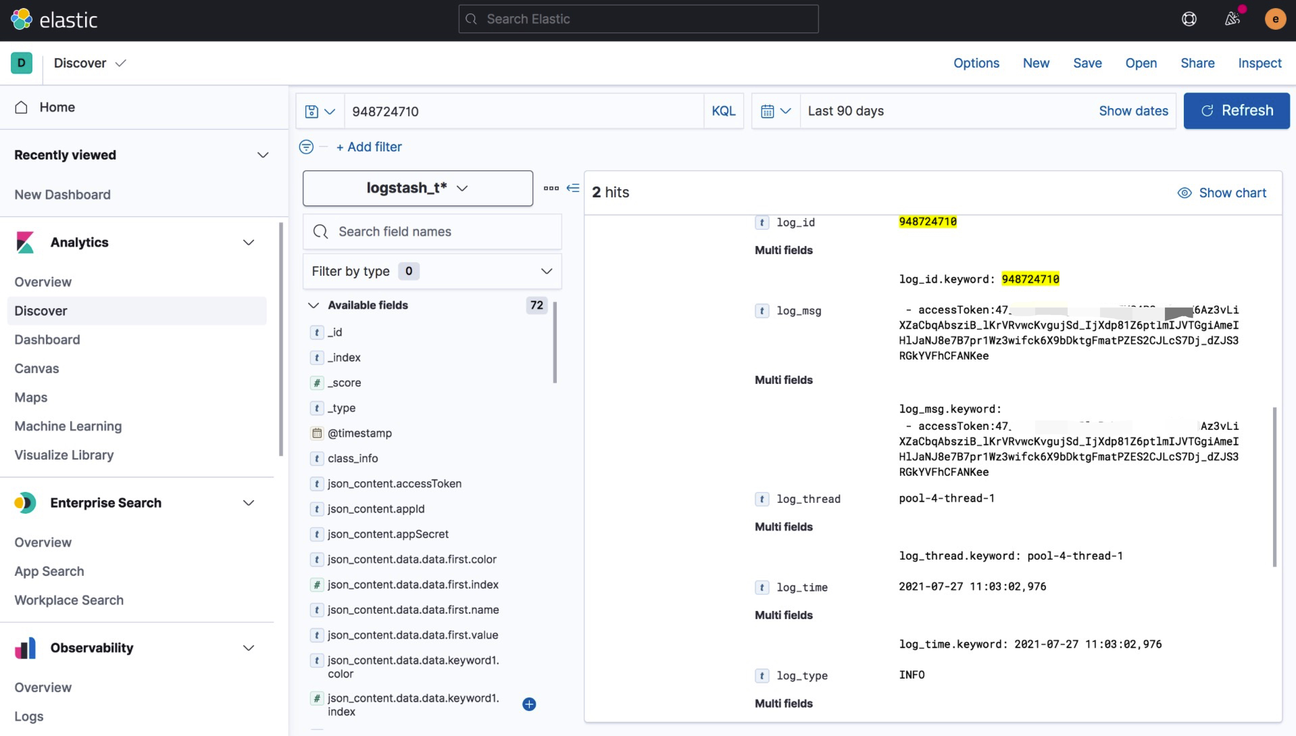This screenshot has height=736, width=1296.
Task: Open the user avatar menu
Action: click(1275, 19)
